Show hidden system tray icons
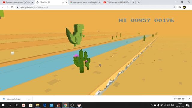Image resolution: width=192 pixels, height=108 pixels. tap(151, 105)
